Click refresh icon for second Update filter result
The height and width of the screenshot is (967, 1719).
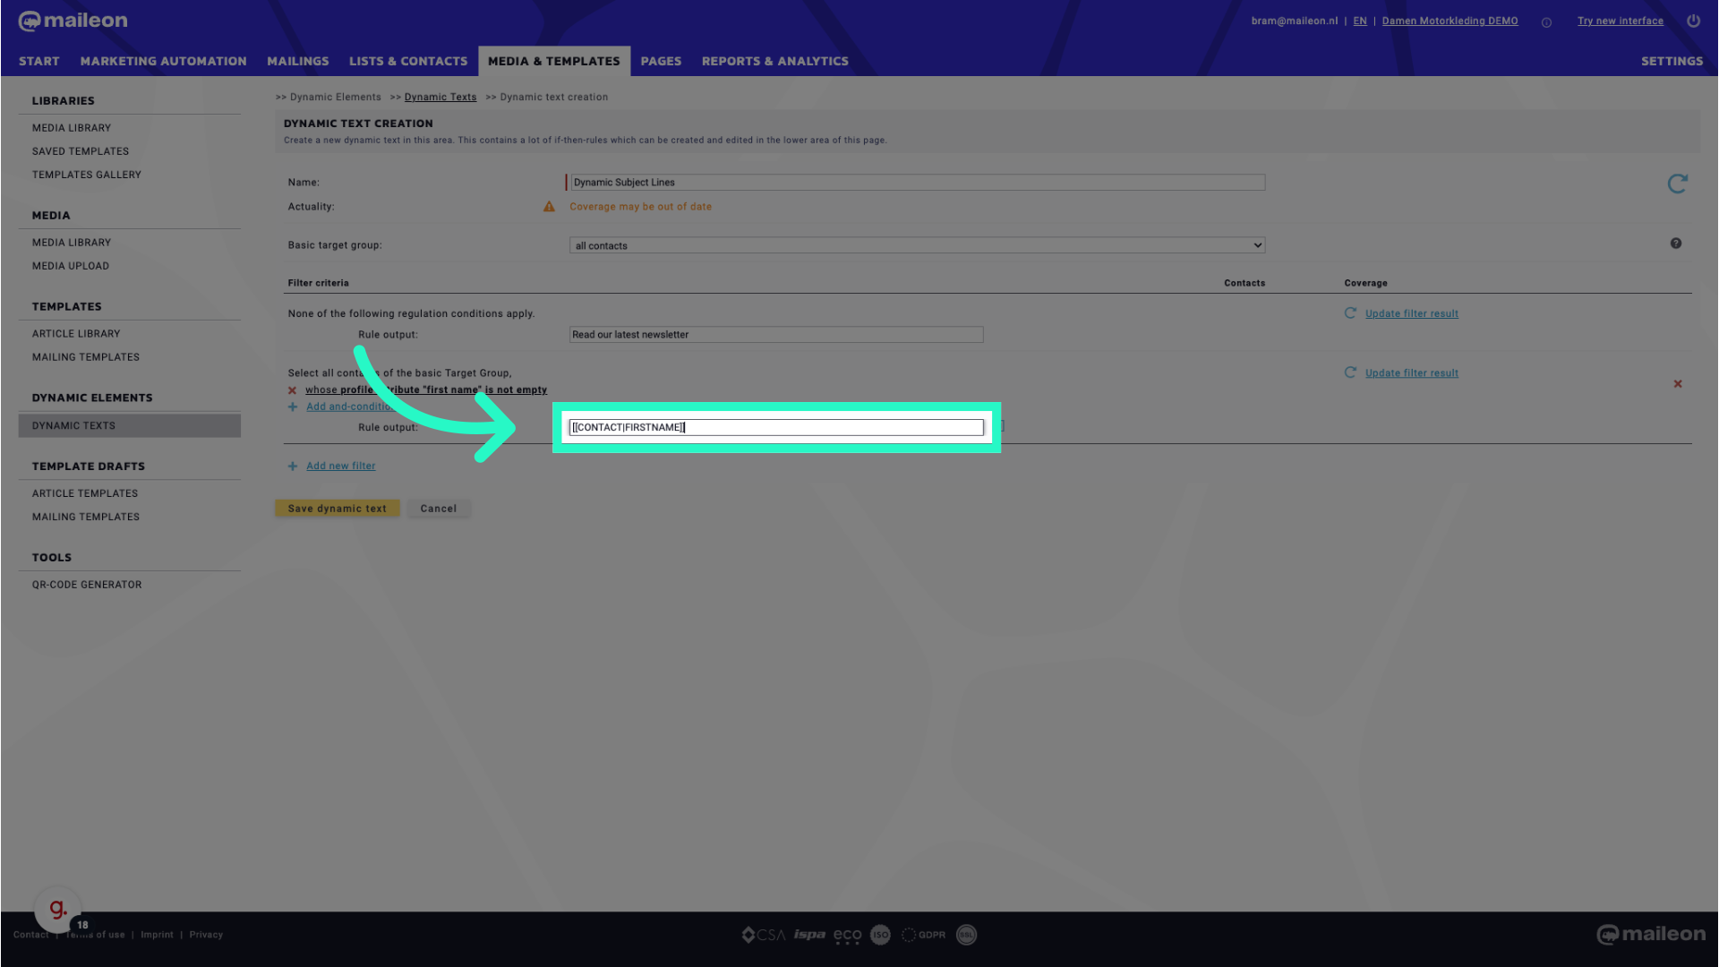pos(1350,372)
